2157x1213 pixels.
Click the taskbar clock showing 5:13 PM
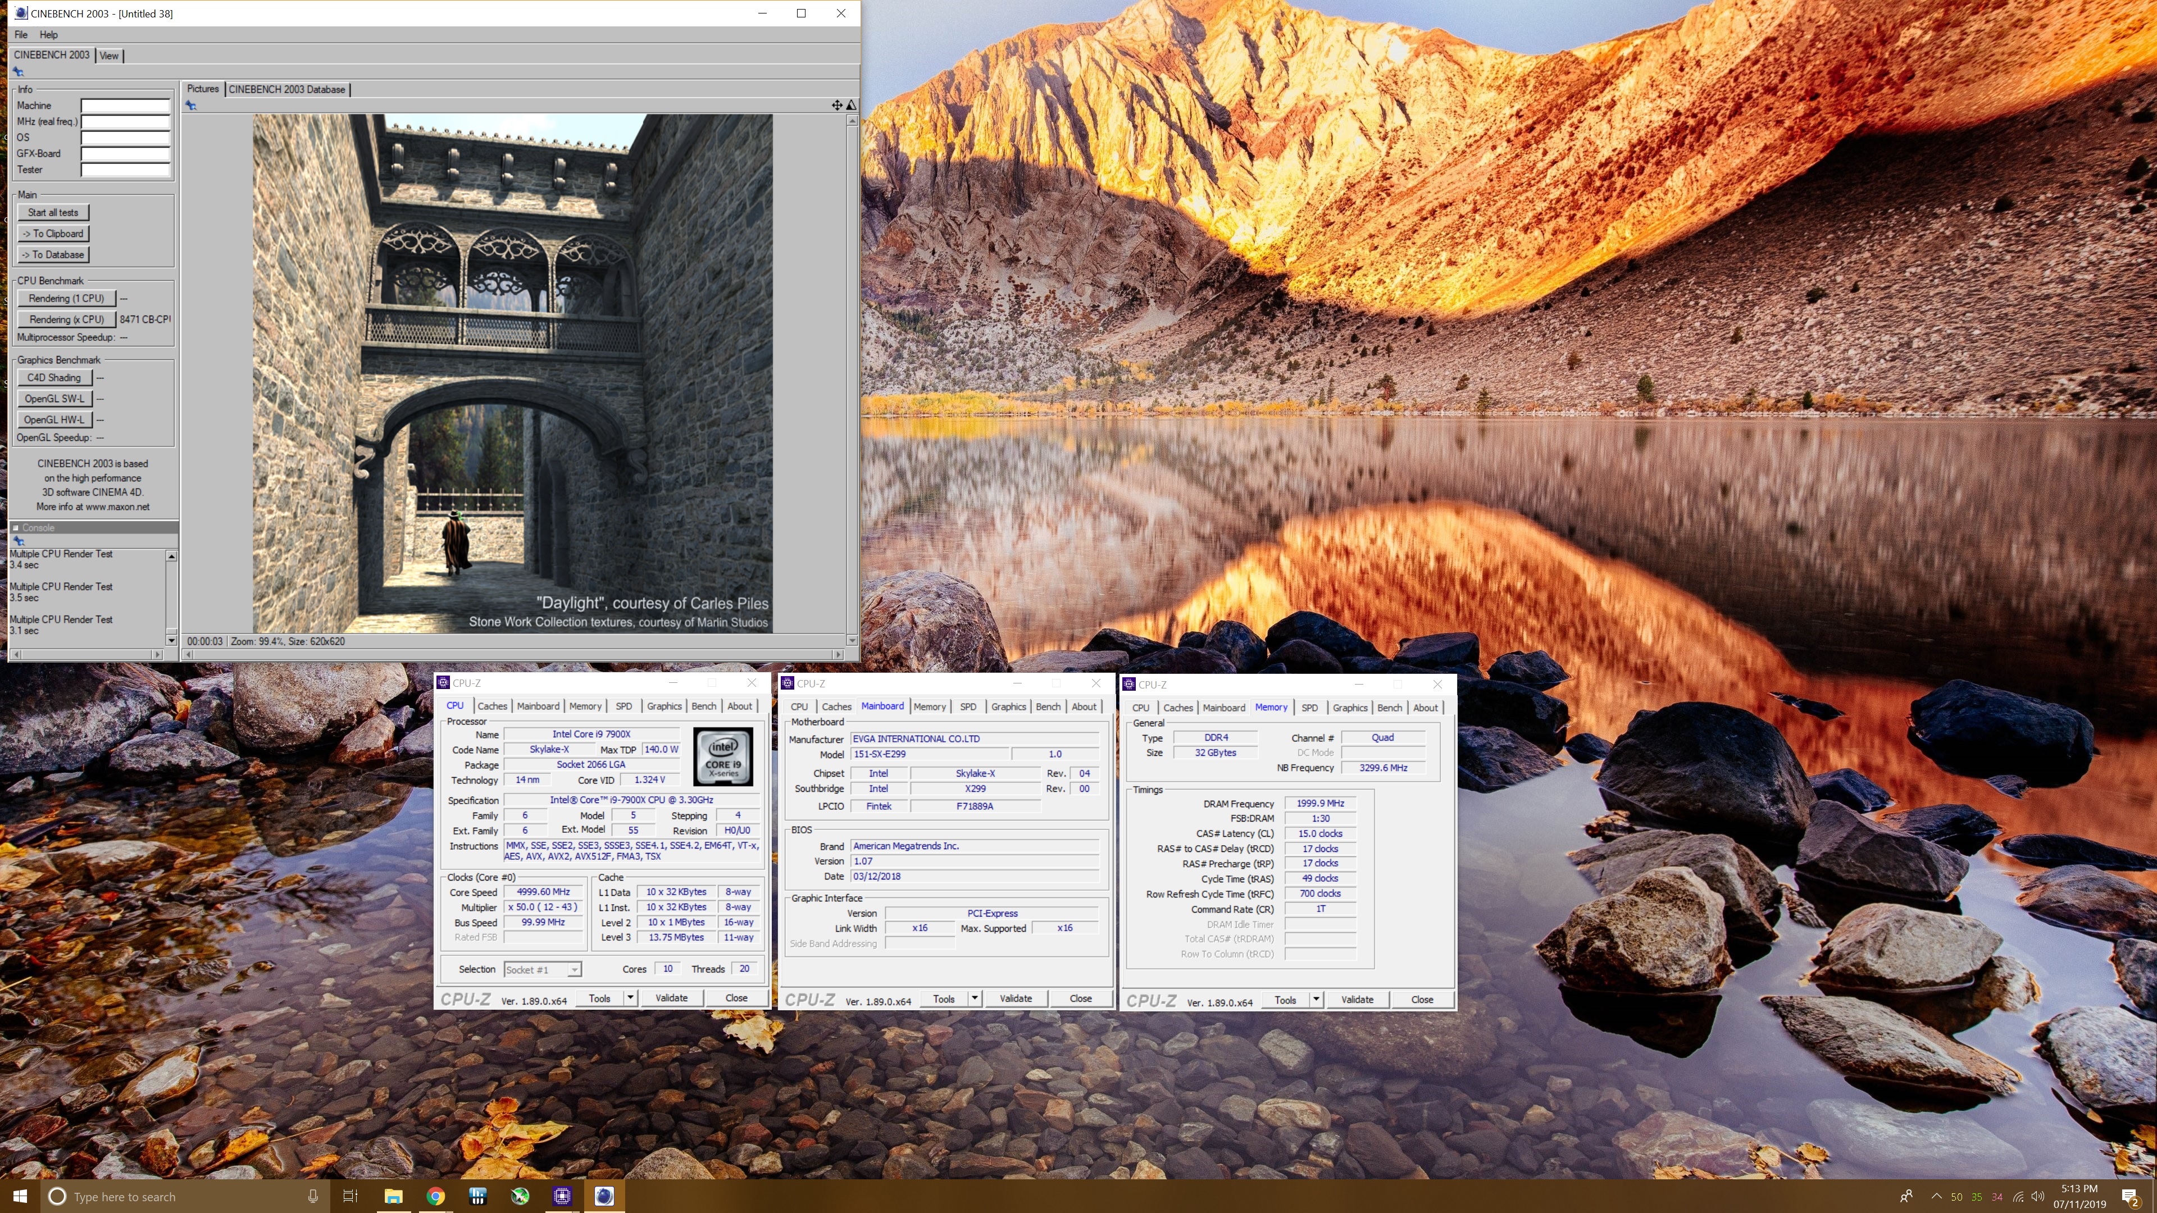coord(2079,1196)
